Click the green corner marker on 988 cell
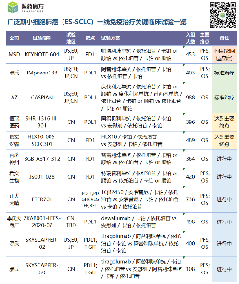The width and height of the screenshot is (239, 284). [x=184, y=83]
